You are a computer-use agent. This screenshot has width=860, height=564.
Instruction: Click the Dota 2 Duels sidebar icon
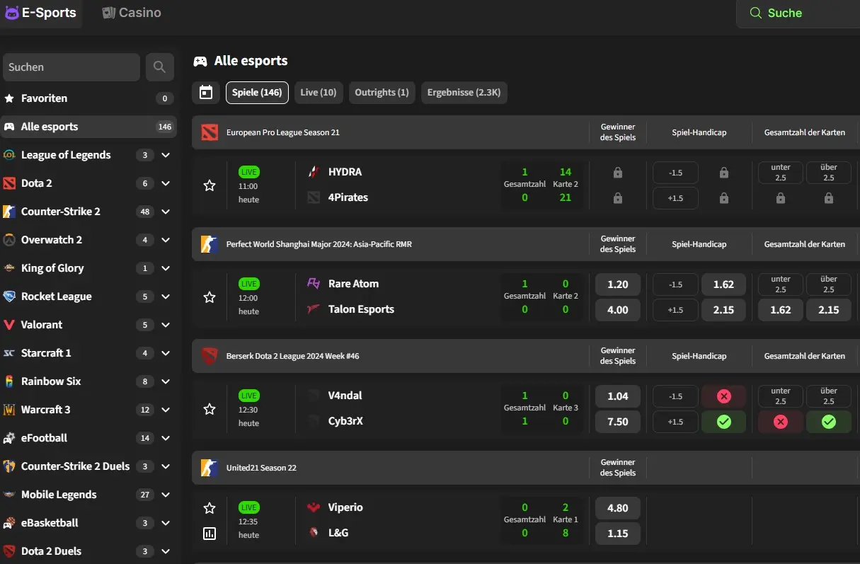(x=9, y=551)
